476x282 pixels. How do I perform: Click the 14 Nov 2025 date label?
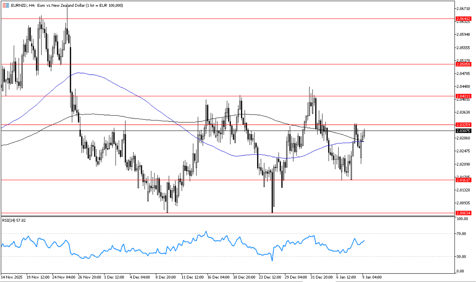click(x=12, y=277)
